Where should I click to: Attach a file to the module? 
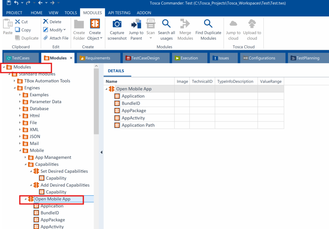(x=56, y=38)
